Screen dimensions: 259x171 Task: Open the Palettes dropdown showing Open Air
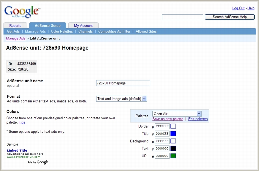coord(177,114)
